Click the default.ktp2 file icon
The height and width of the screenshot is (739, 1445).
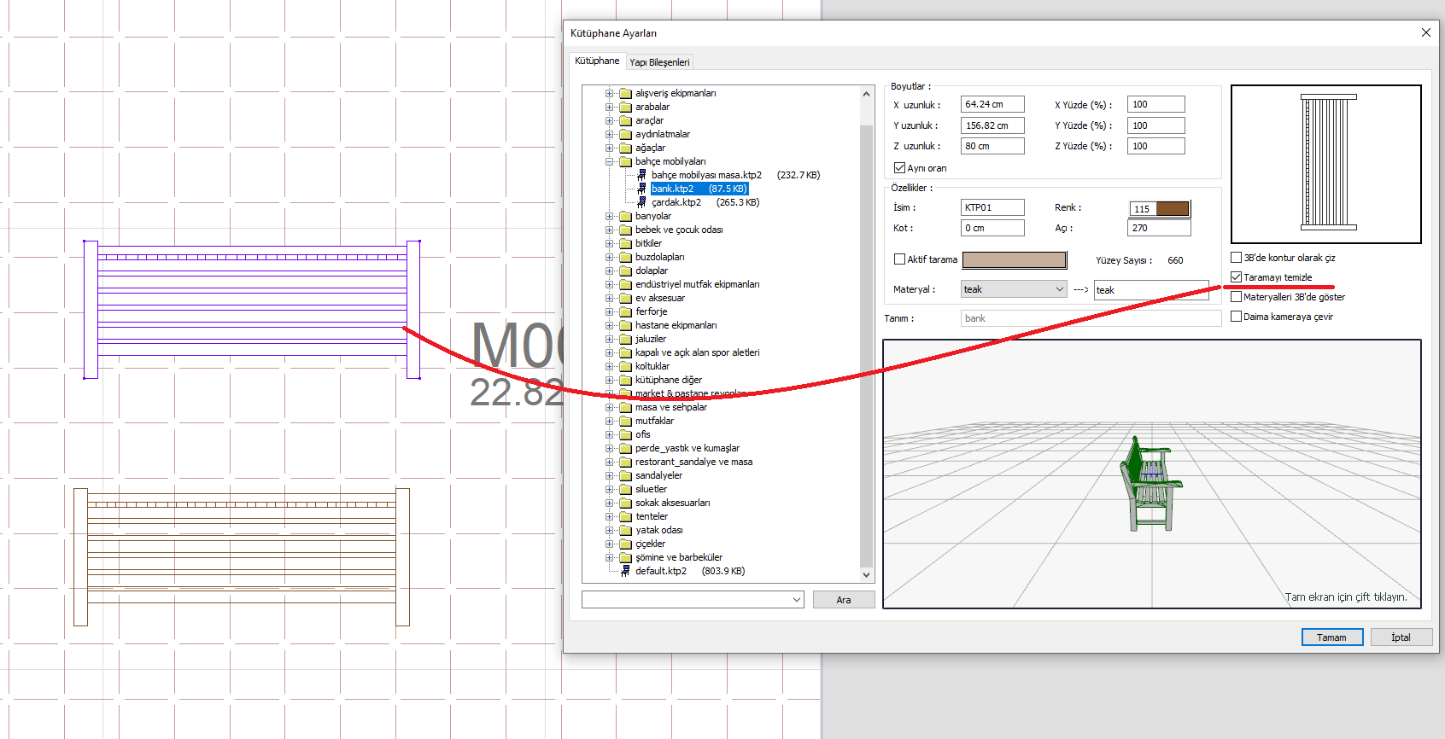(x=626, y=571)
